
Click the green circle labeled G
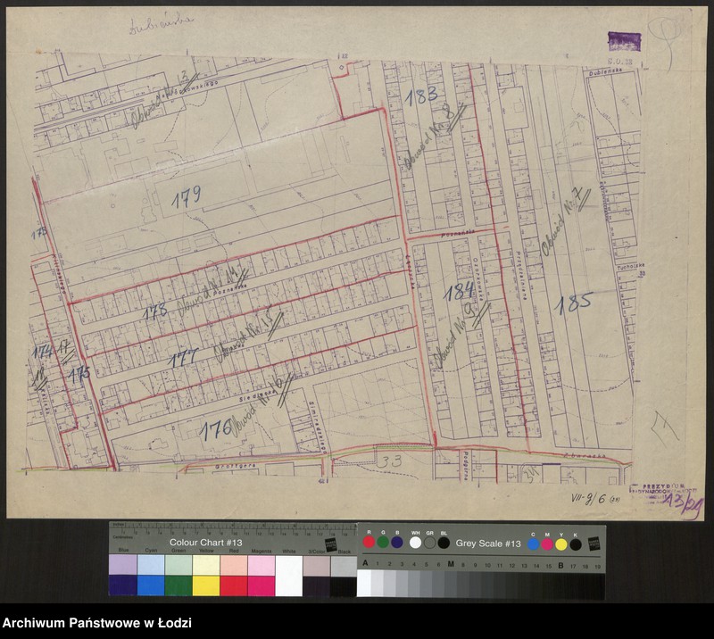coord(383,542)
